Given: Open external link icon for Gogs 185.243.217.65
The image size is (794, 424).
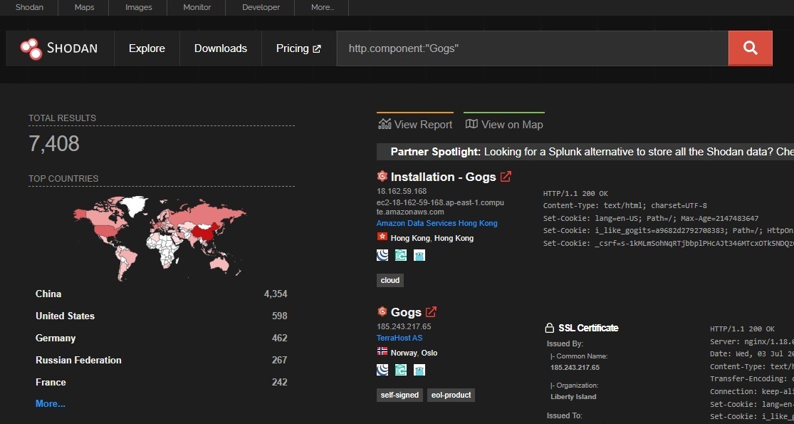Looking at the screenshot, I should (431, 312).
